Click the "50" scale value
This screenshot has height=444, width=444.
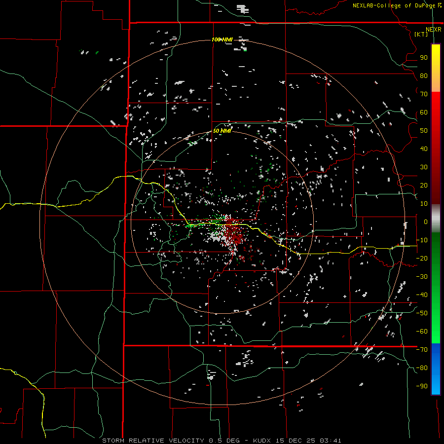(424, 131)
